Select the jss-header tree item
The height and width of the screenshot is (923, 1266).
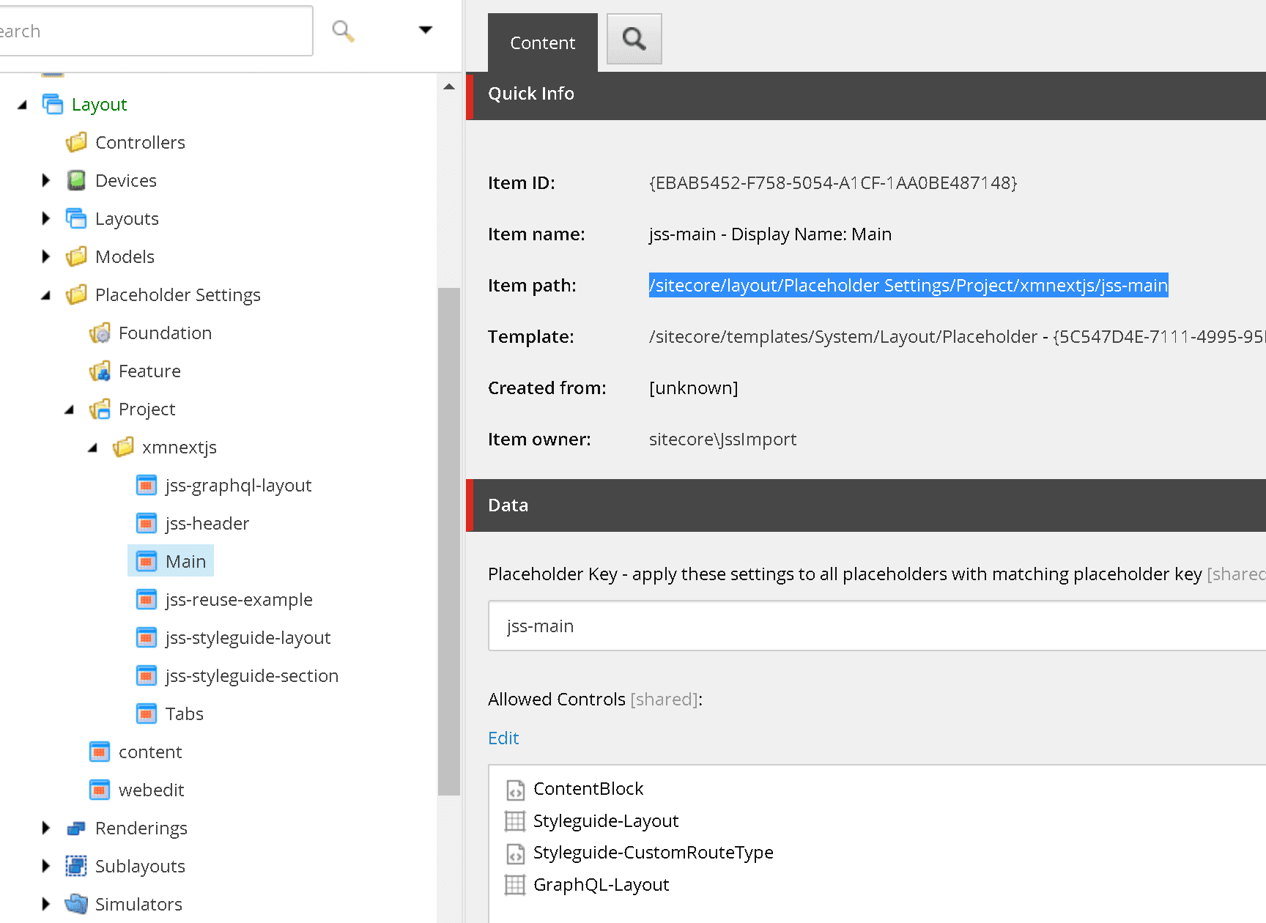click(x=207, y=524)
